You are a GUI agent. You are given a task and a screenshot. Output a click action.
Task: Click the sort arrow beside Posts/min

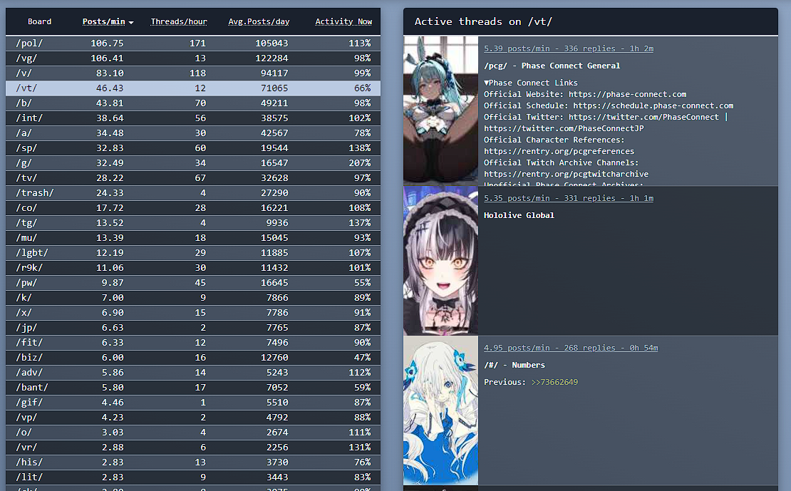[131, 23]
